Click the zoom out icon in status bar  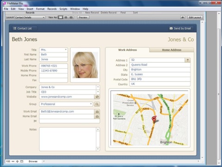[x=13, y=161]
